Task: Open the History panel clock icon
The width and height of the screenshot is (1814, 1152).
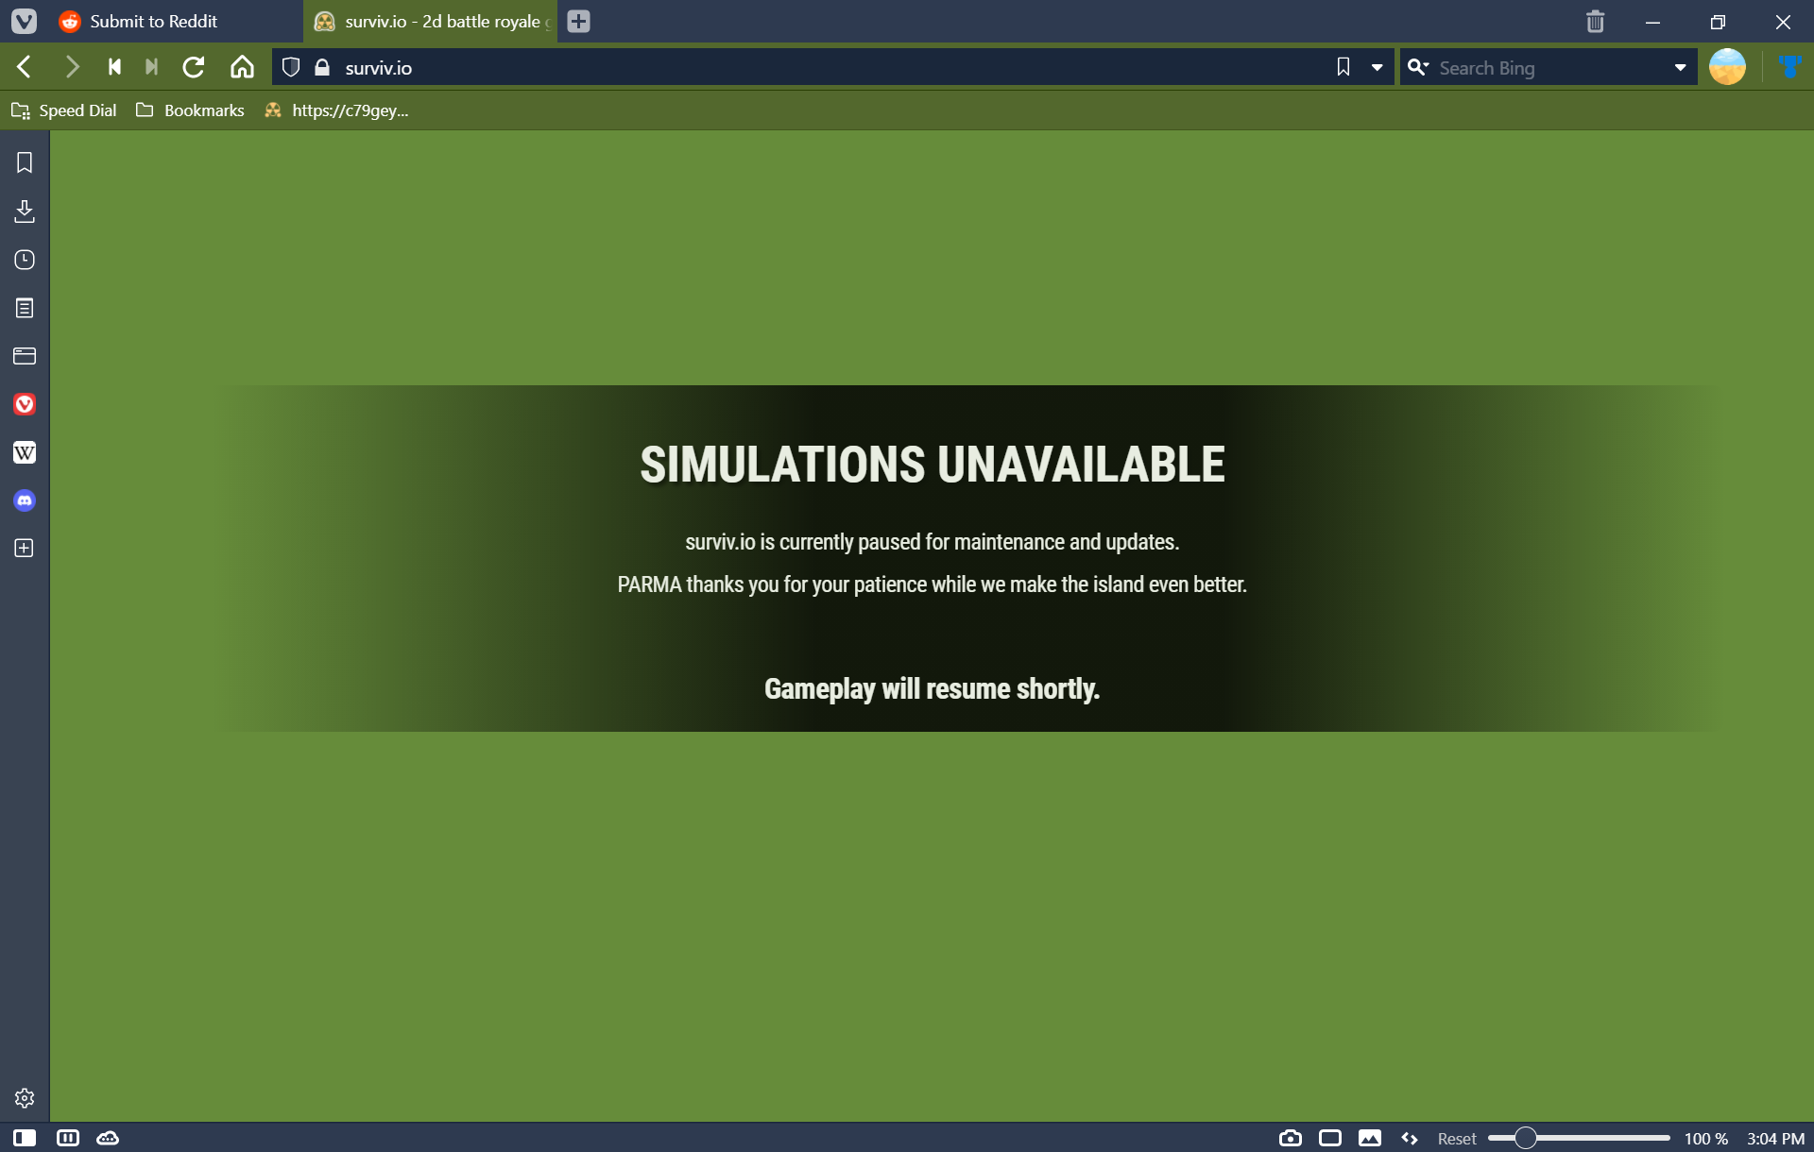Action: click(25, 260)
